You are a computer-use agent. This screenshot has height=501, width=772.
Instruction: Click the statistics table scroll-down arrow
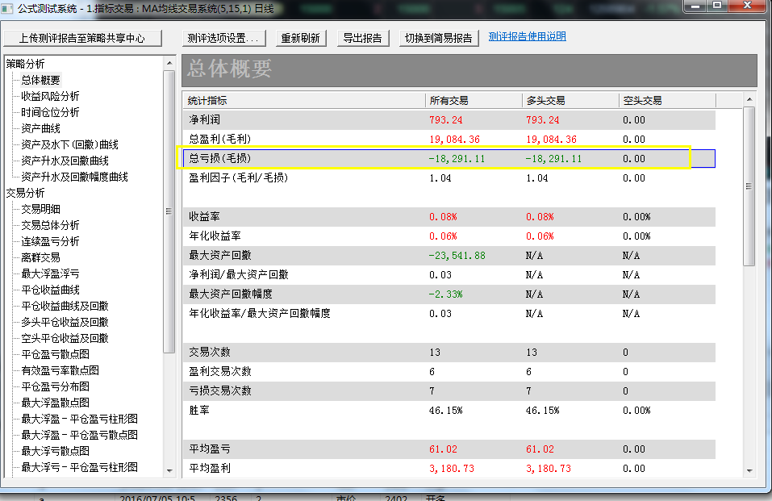click(x=749, y=470)
